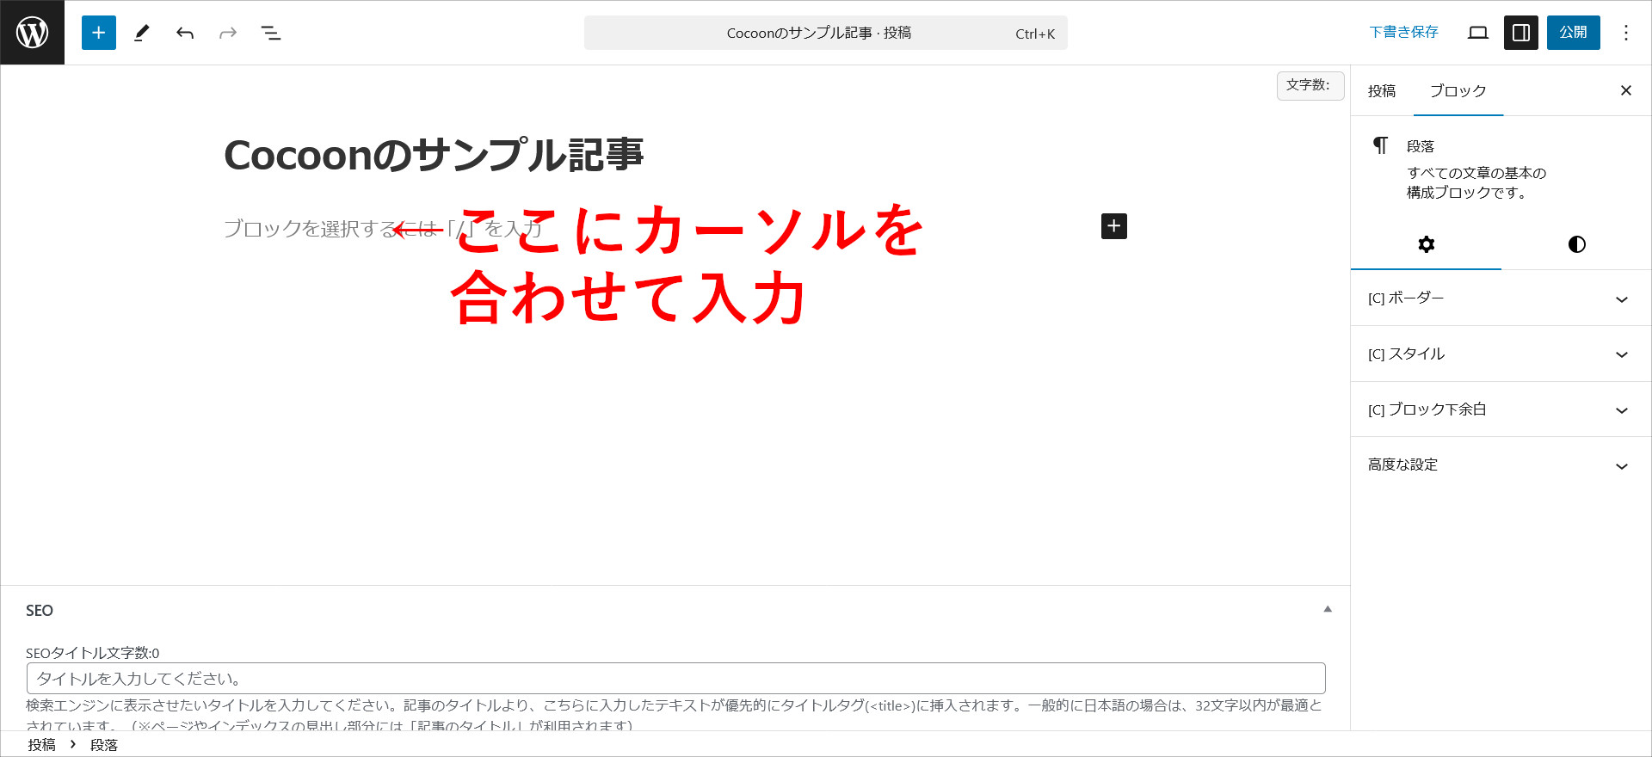The height and width of the screenshot is (757, 1652).
Task: Click the 公開 publish button
Action: (1574, 33)
